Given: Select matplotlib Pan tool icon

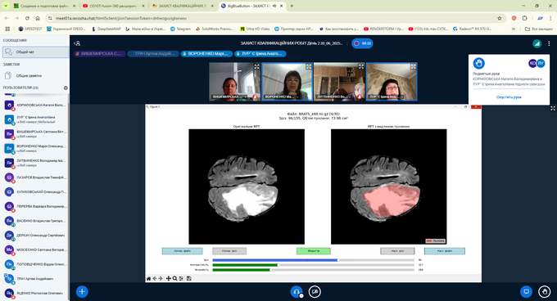Looking at the screenshot, I should coord(169,279).
